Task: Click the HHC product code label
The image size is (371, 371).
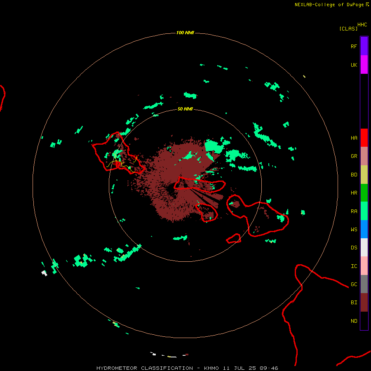Action: point(362,25)
